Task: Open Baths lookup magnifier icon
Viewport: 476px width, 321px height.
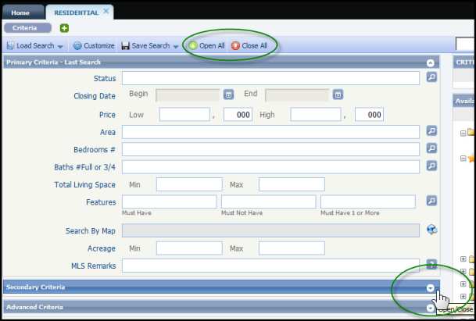Action: tap(431, 166)
